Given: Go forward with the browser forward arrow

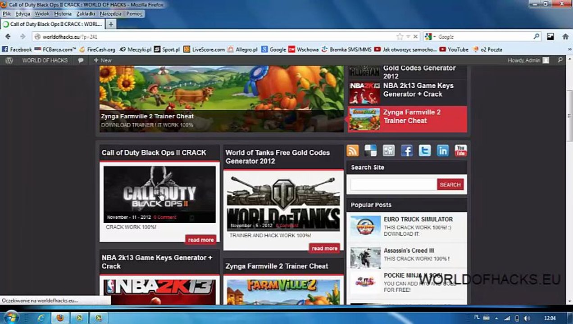Looking at the screenshot, I should 23,36.
